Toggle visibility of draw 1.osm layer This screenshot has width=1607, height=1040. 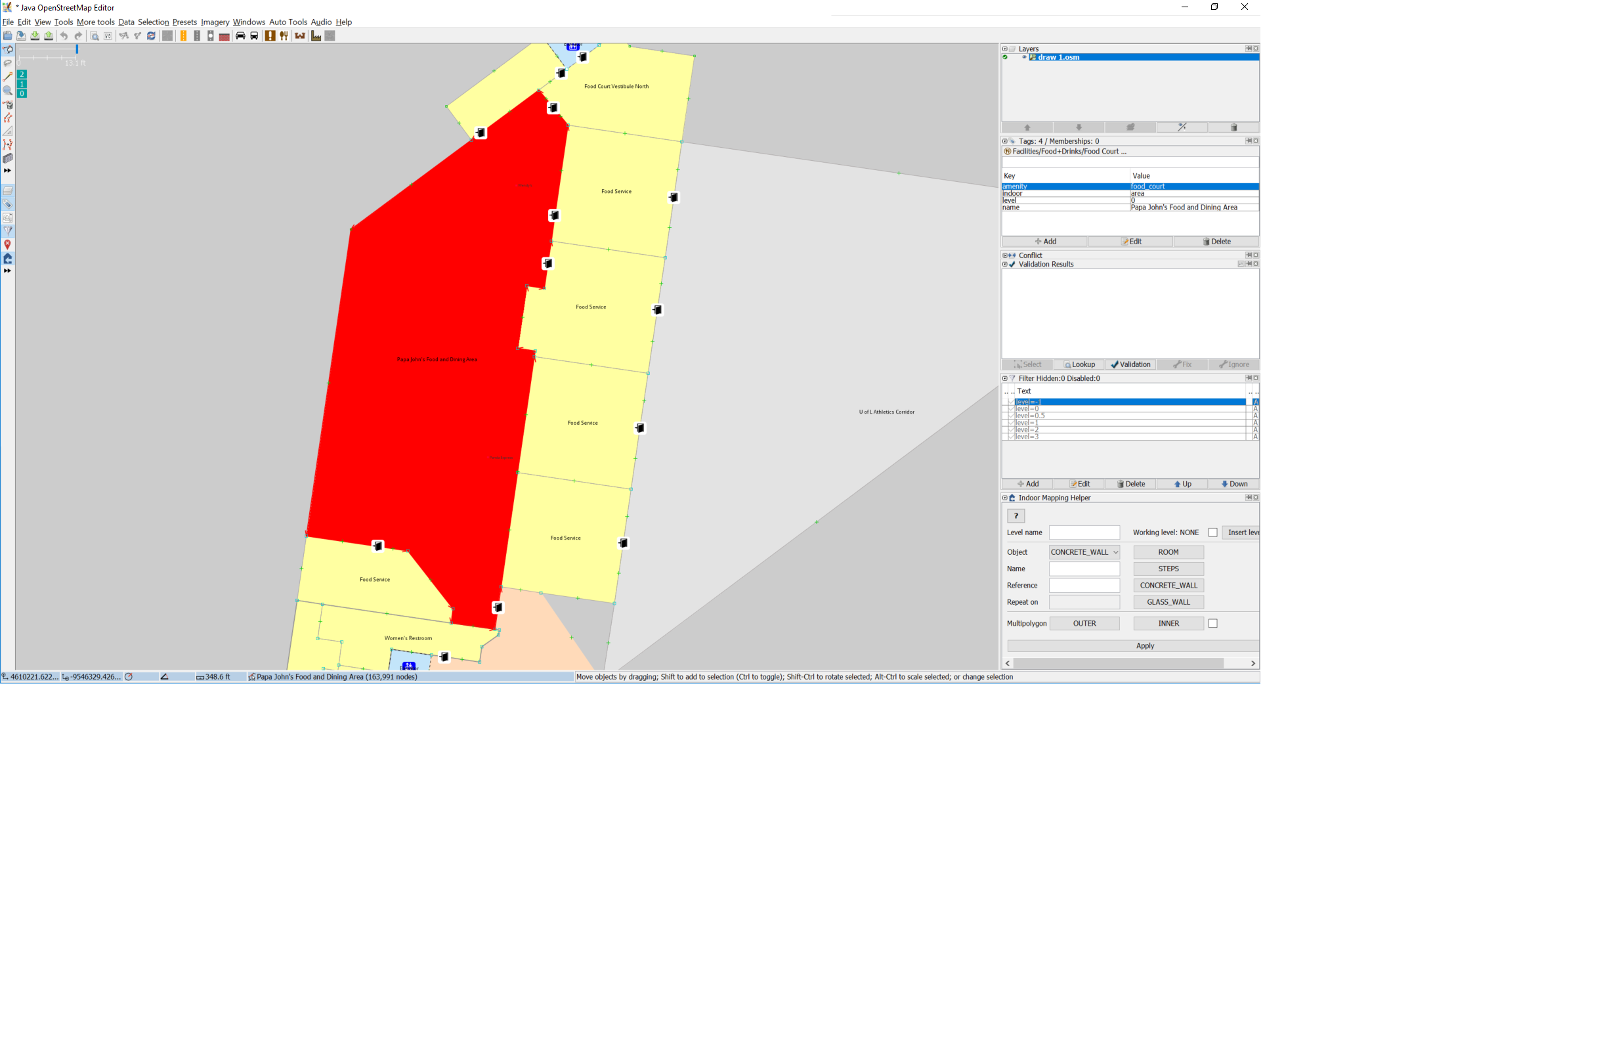pyautogui.click(x=1024, y=57)
